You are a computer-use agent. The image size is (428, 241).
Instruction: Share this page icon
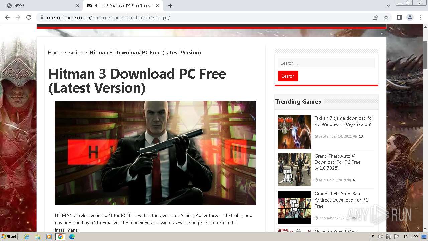pos(375,17)
